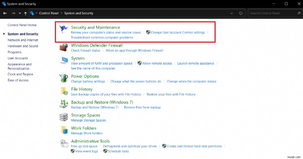Open User Accounts category
Image resolution: width=303 pixels, height=159 pixels.
(18, 58)
